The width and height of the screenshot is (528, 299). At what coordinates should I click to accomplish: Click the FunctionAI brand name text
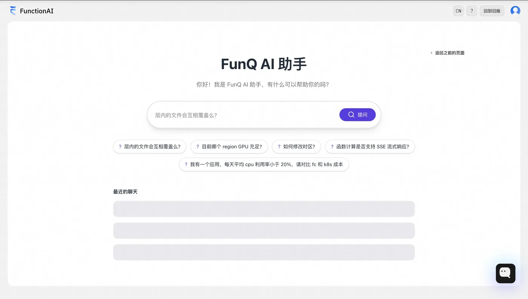pyautogui.click(x=37, y=11)
